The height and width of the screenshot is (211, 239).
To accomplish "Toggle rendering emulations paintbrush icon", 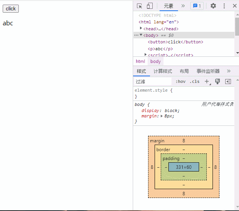I will point(218,81).
